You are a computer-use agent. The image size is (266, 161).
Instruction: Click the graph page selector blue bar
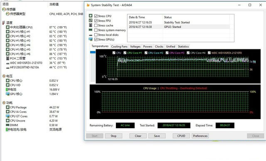(x=93, y=52)
